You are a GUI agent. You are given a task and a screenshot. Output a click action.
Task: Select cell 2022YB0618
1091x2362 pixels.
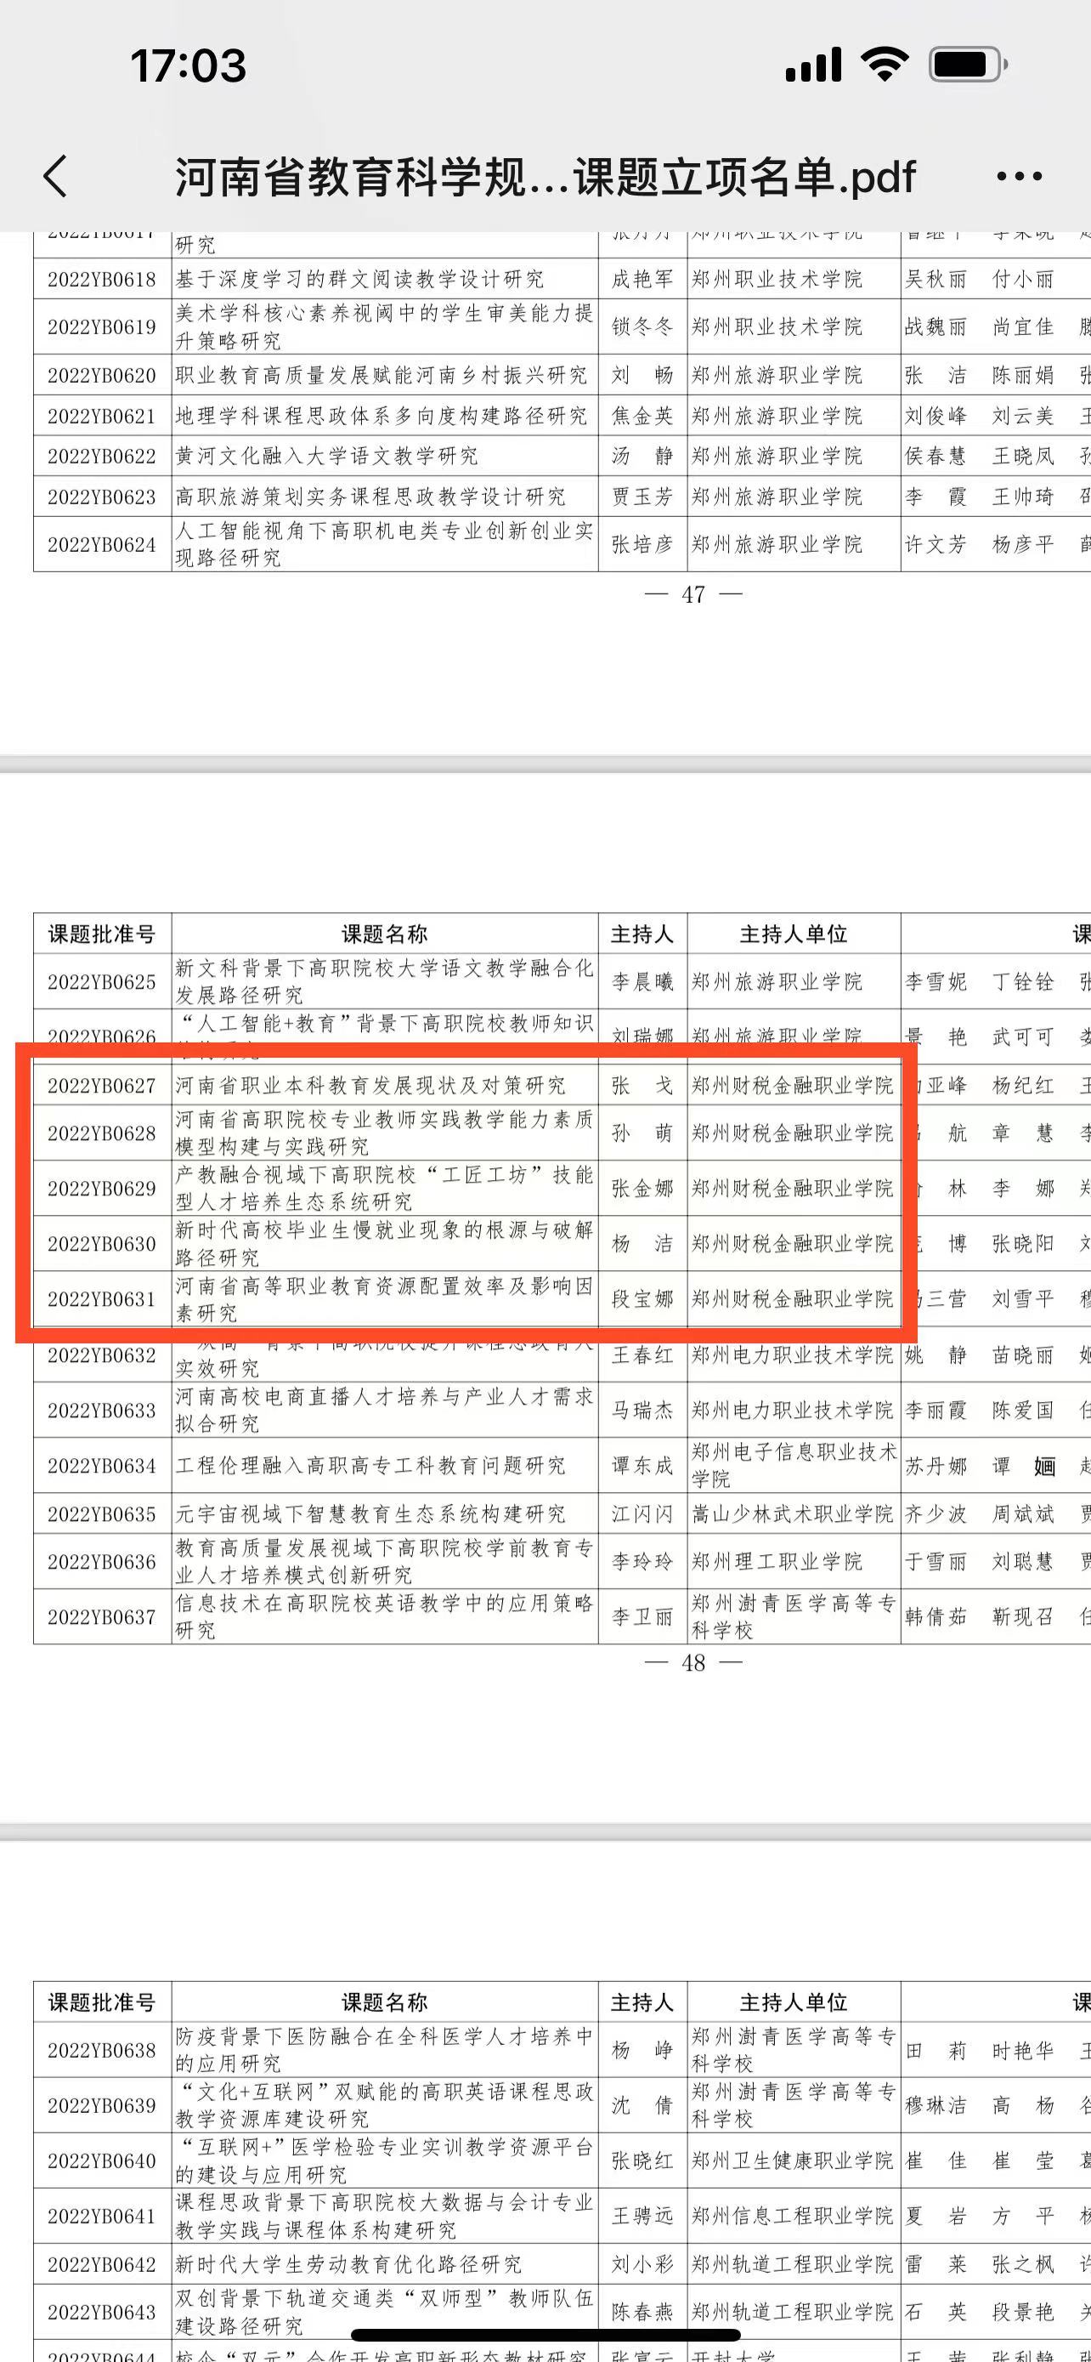pyautogui.click(x=102, y=280)
